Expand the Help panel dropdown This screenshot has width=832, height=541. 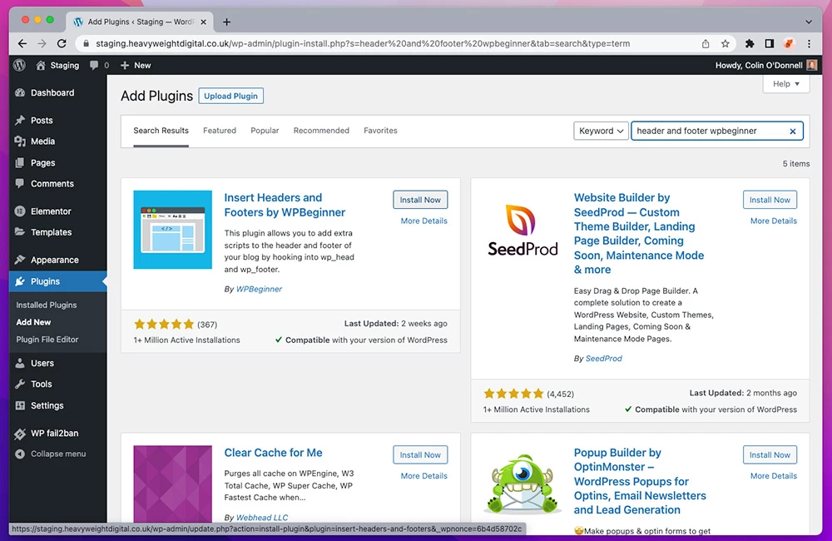785,84
